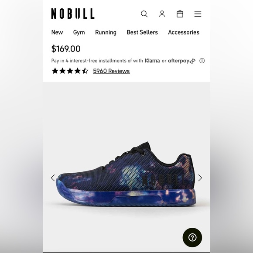Viewport: 253px width, 253px height.
Task: Open the hamburger menu
Action: (198, 14)
